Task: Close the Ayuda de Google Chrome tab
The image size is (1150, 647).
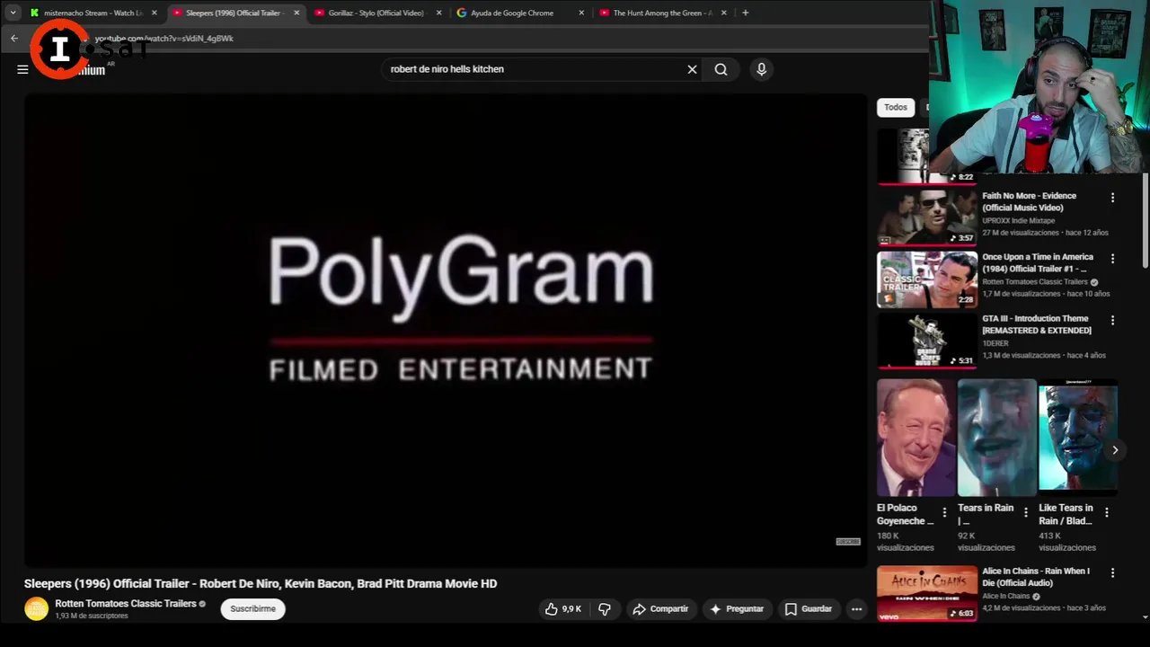Action: tap(581, 13)
